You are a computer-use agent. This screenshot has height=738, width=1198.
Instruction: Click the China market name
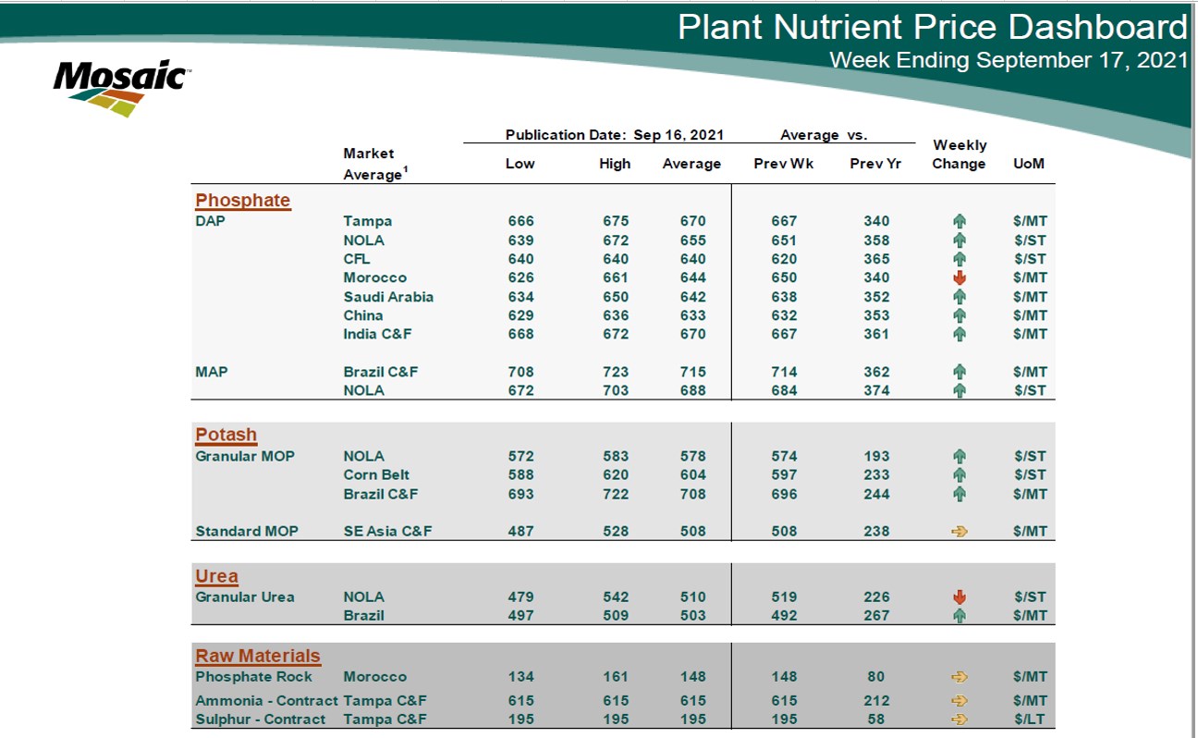pos(363,315)
